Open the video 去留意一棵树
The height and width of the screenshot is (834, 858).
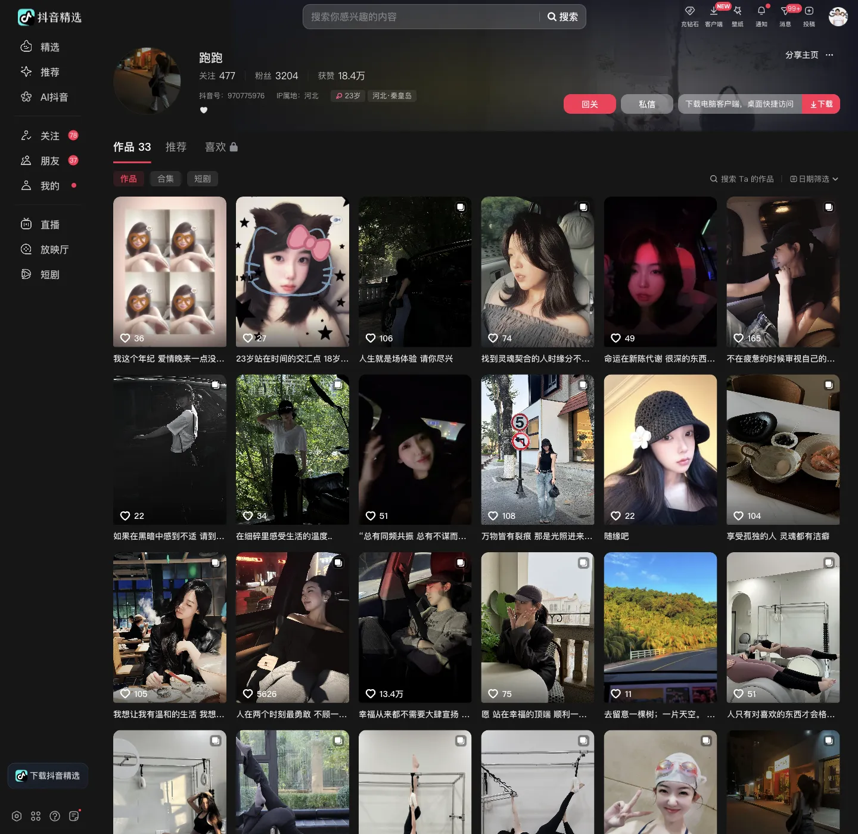(x=661, y=628)
